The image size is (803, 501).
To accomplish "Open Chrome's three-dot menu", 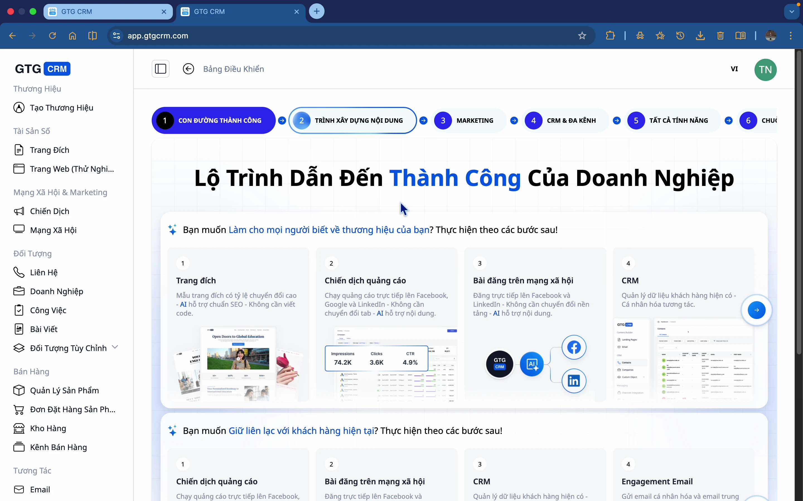I will 791,35.
